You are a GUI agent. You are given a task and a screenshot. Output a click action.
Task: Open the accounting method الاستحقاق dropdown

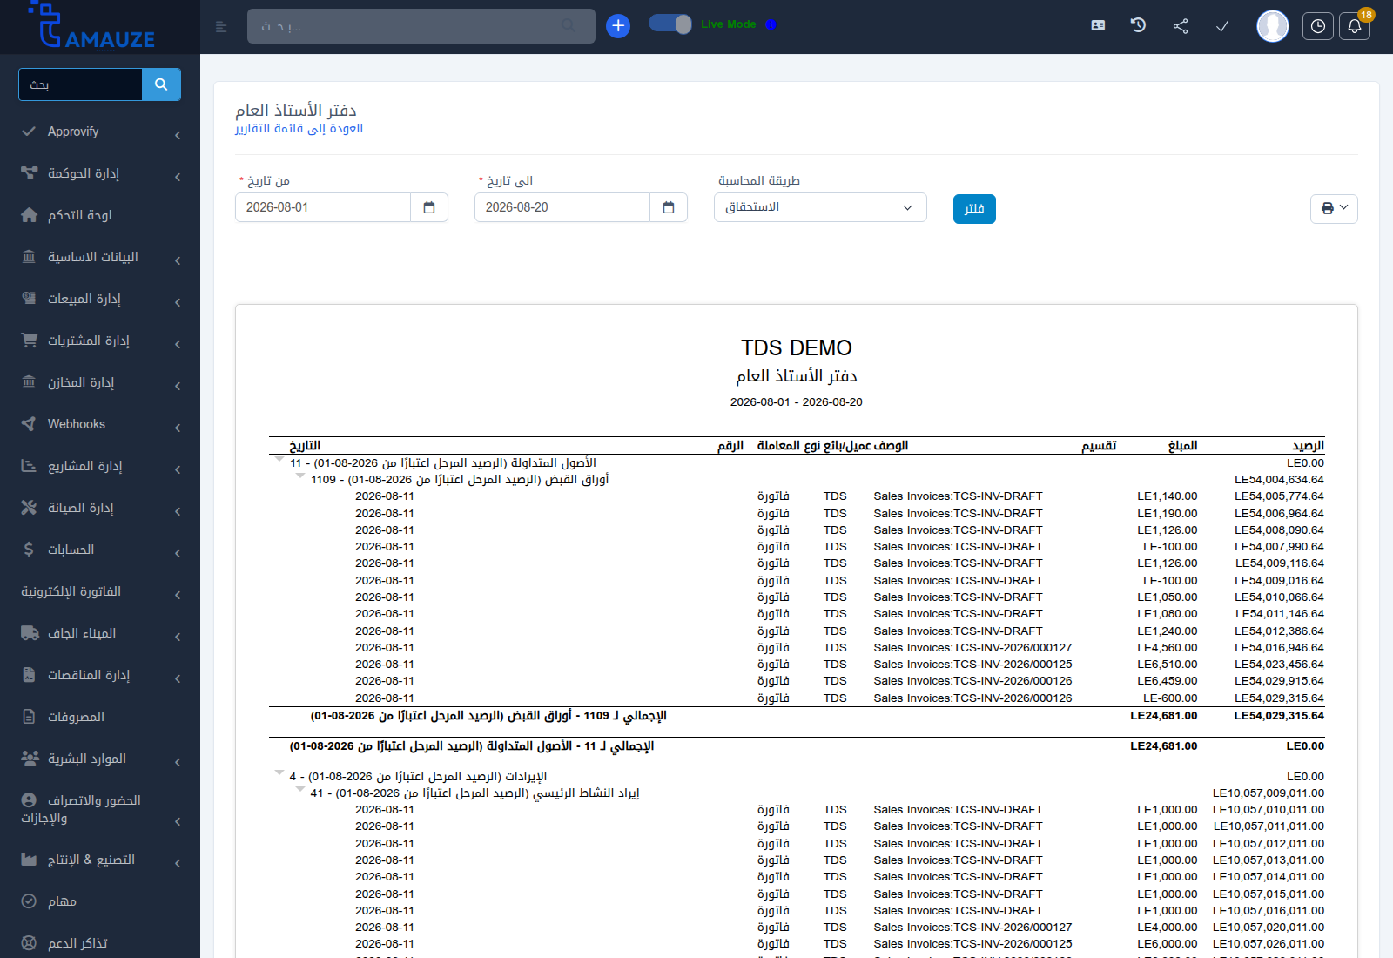pos(820,207)
